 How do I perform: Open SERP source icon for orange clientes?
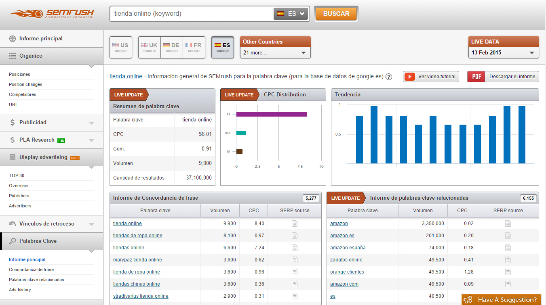(508, 272)
